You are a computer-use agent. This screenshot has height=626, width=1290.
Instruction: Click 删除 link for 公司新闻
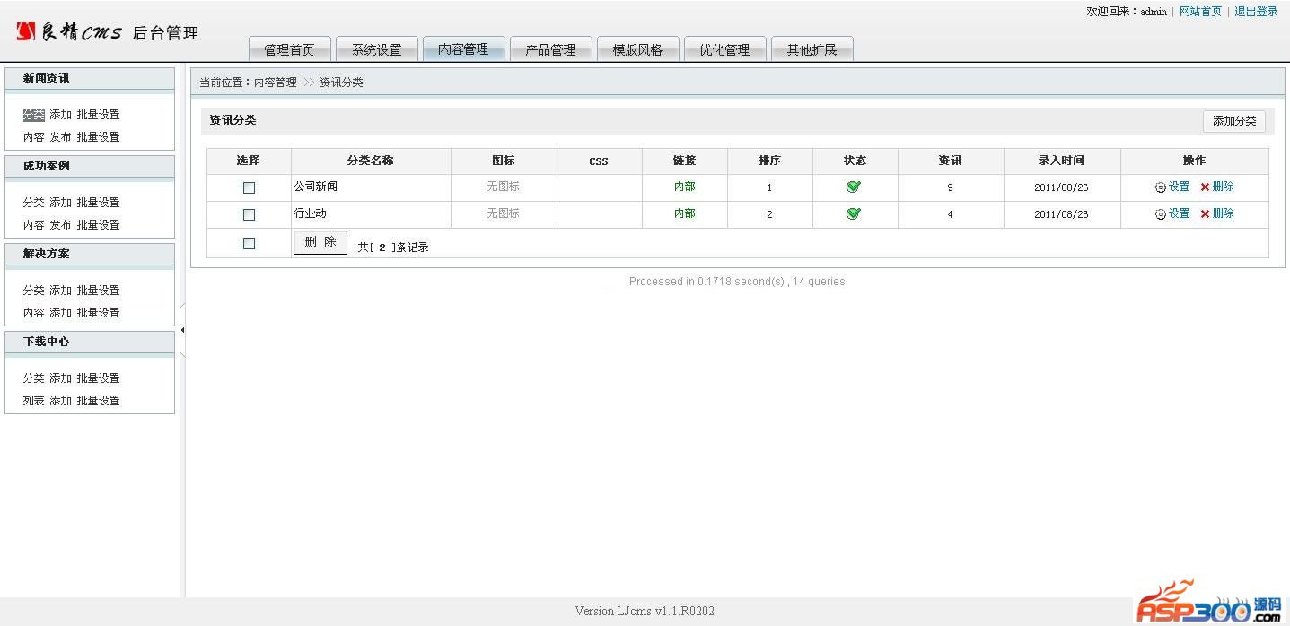[1223, 187]
